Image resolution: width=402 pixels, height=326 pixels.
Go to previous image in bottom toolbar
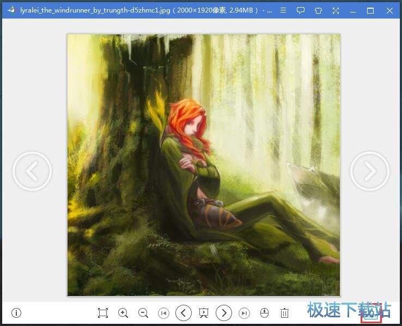[x=184, y=313]
